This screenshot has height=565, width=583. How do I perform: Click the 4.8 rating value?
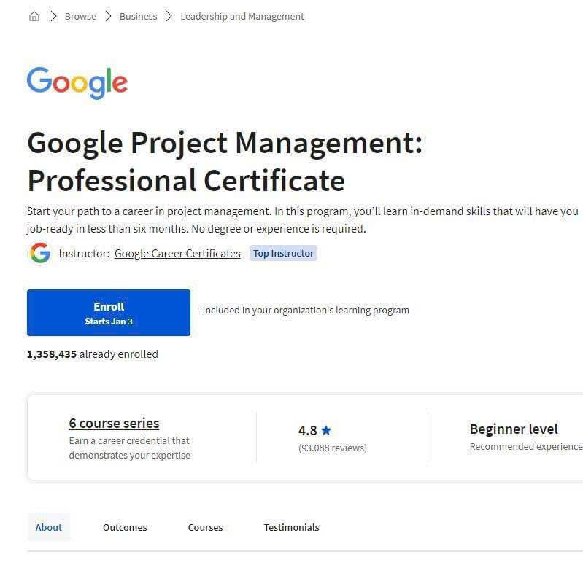pos(307,431)
